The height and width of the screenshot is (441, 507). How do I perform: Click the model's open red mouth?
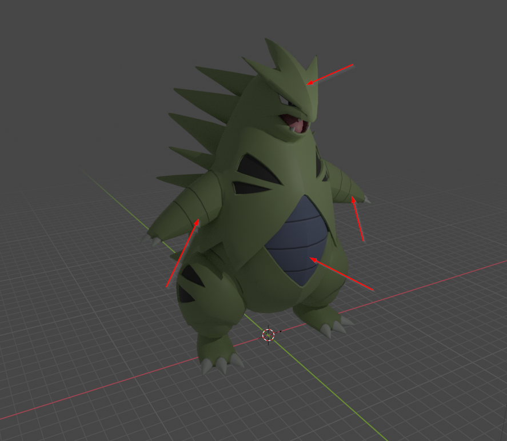[295, 123]
